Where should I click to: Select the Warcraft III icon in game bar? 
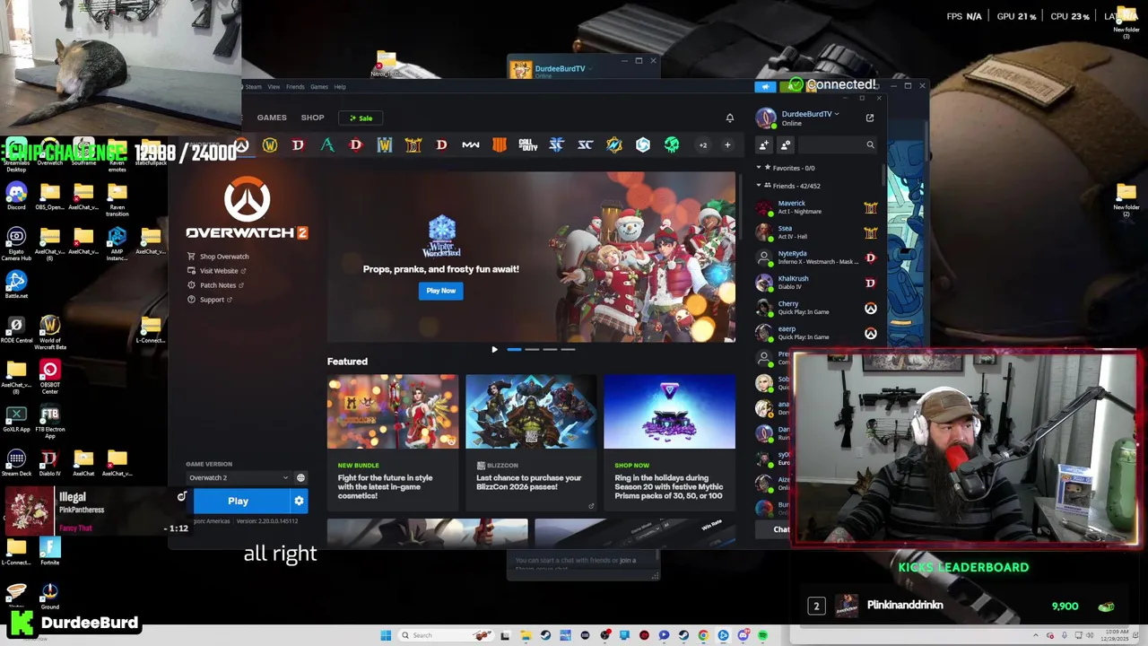[x=384, y=145]
